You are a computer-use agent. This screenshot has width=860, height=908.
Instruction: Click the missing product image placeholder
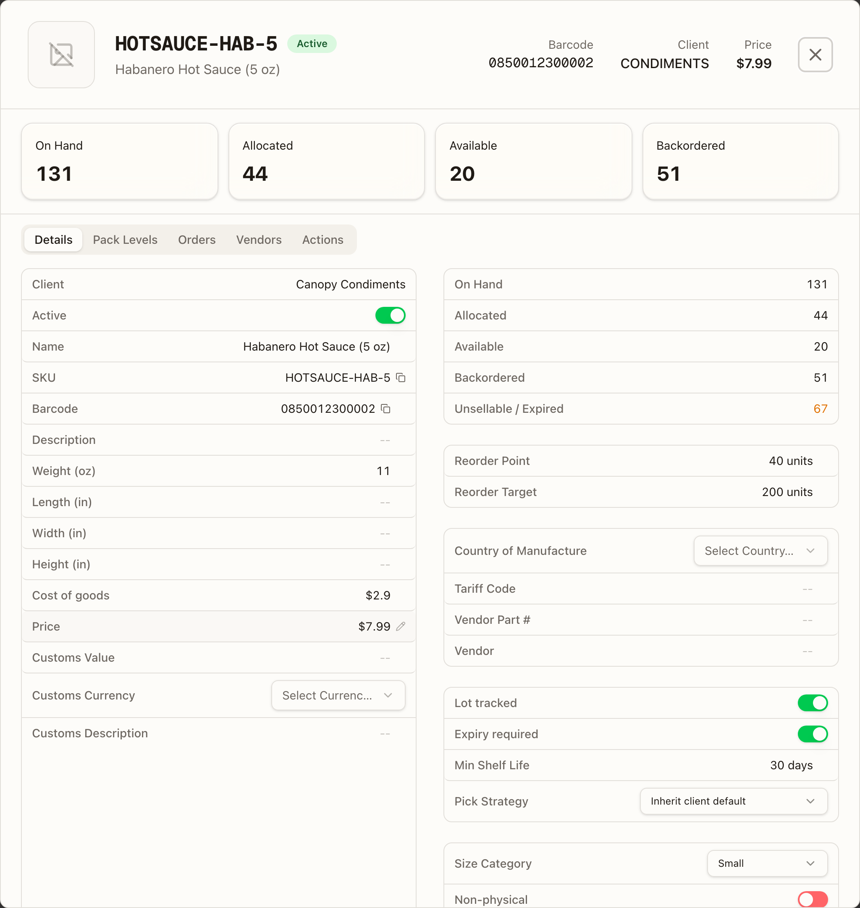pyautogui.click(x=61, y=55)
